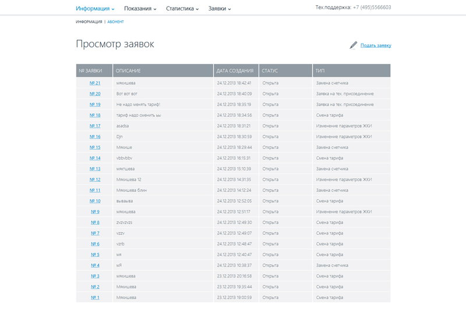
Task: Open the Заявки navigation menu
Action: [x=220, y=9]
